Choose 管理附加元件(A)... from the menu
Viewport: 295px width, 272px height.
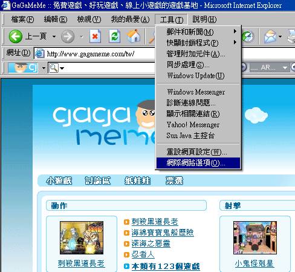tap(198, 54)
